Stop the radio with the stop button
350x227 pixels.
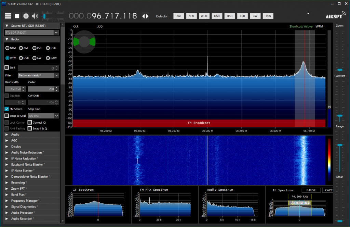[x=17, y=16]
